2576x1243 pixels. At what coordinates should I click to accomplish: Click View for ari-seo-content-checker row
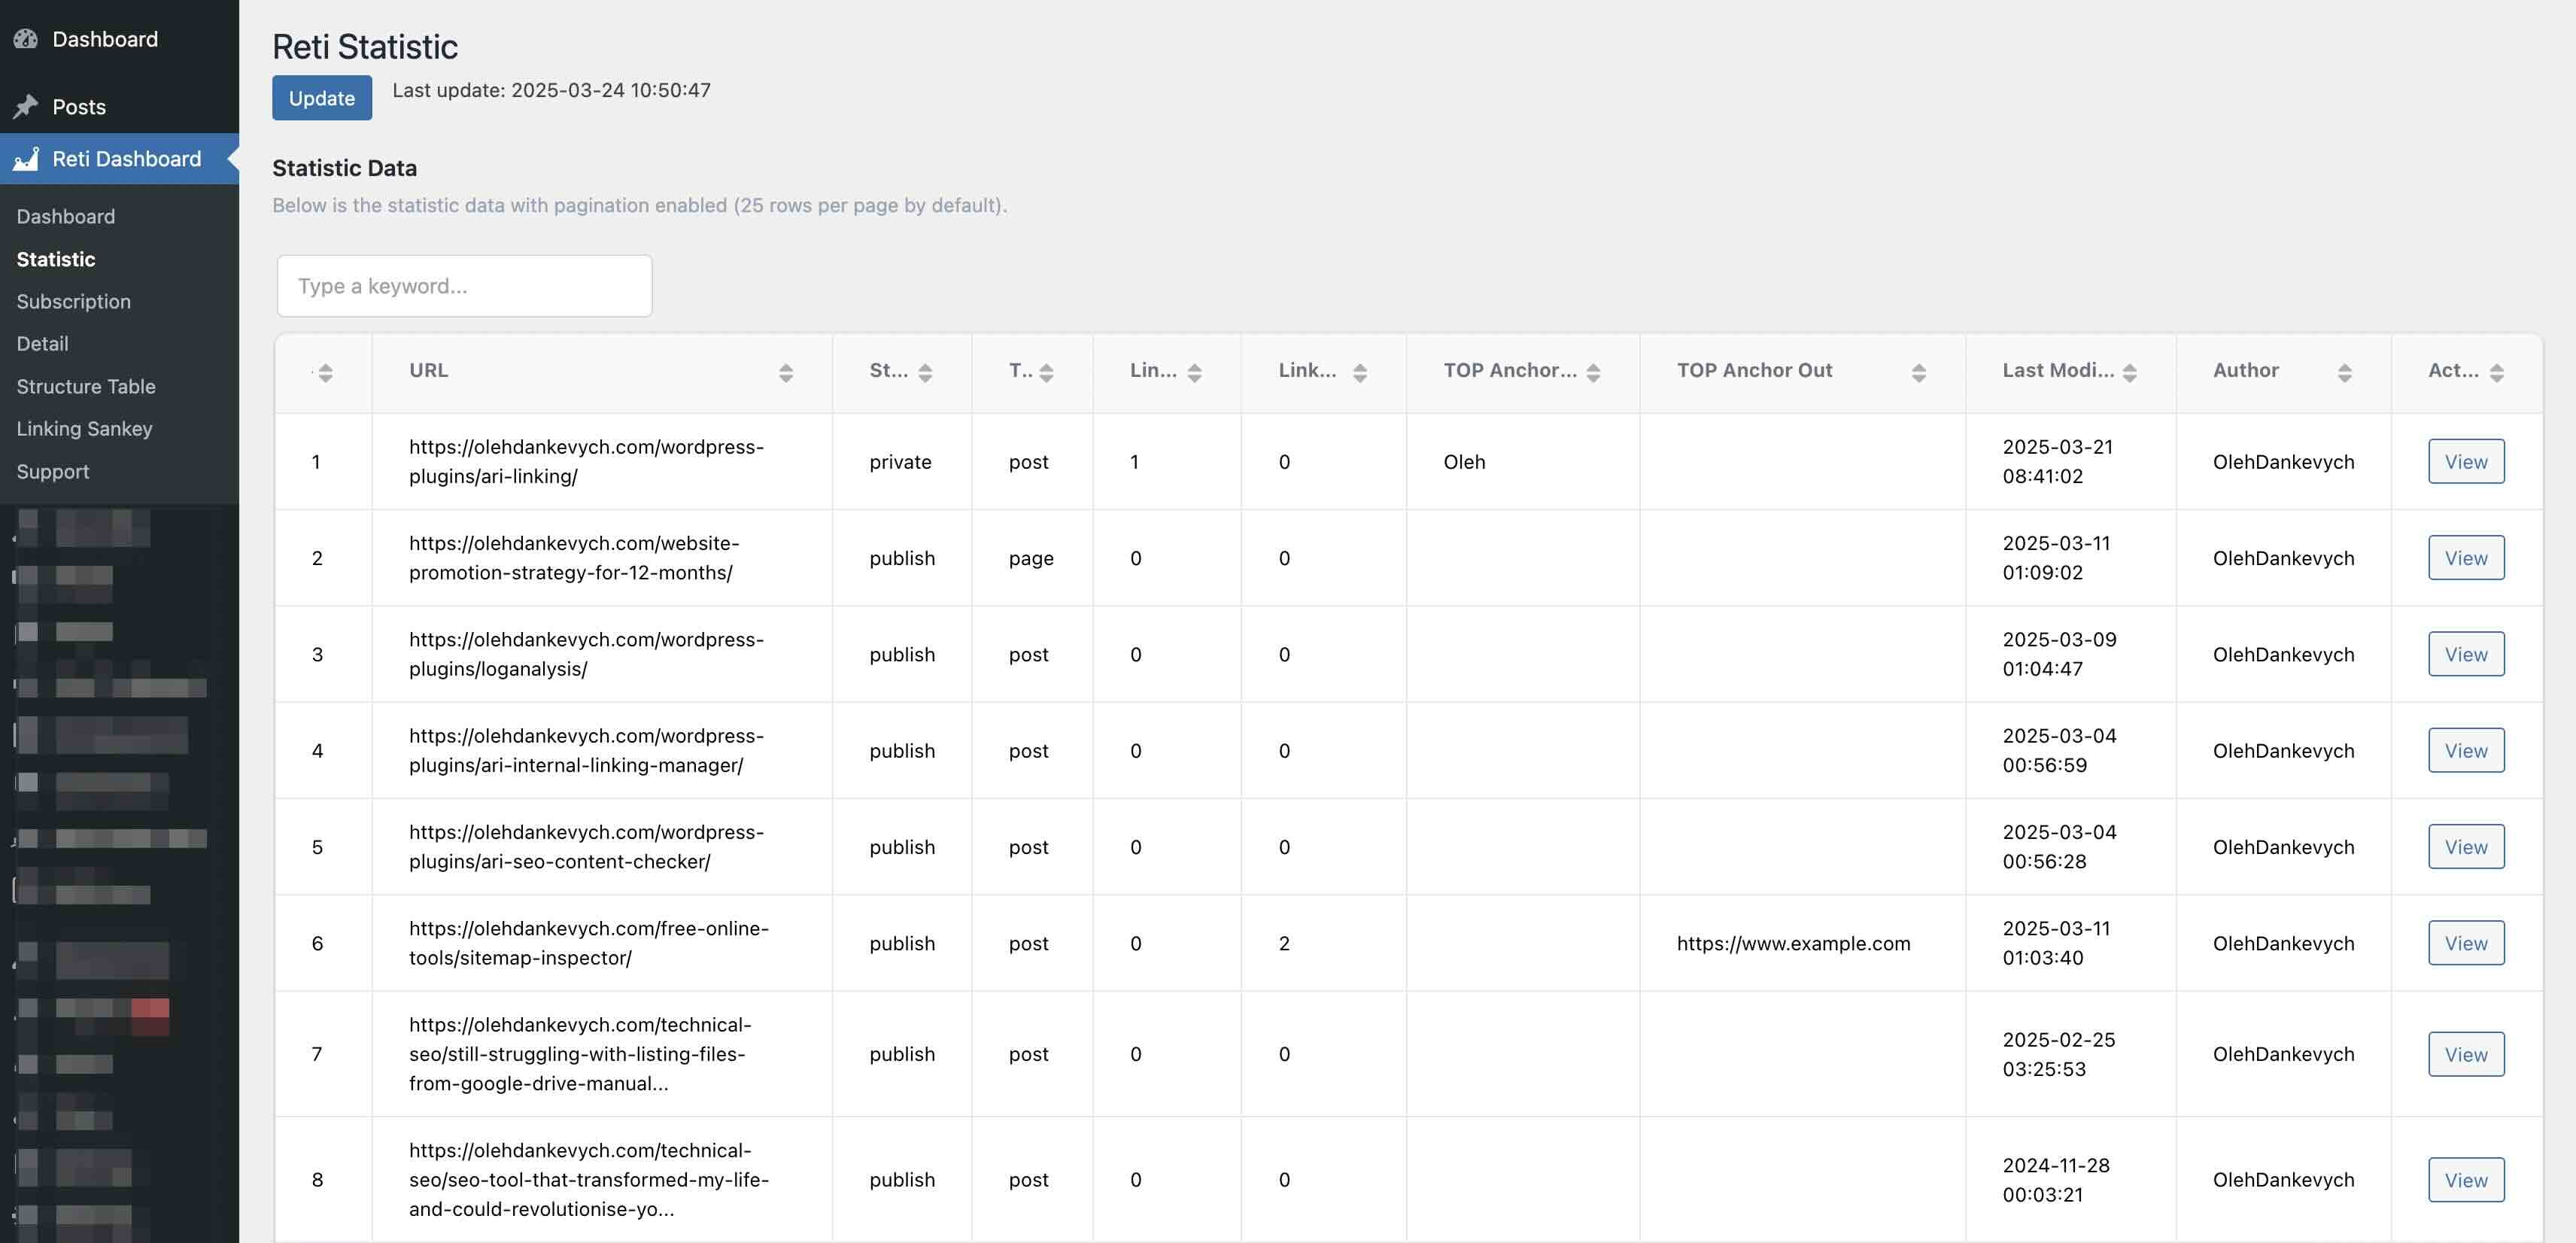[x=2466, y=847]
